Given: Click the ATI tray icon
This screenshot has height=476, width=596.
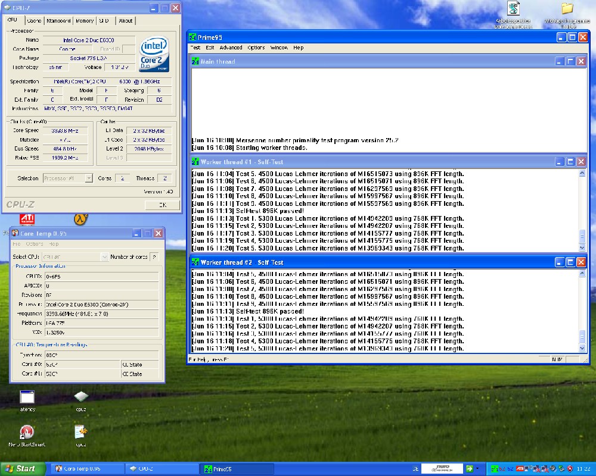Looking at the screenshot, I should pos(519,469).
